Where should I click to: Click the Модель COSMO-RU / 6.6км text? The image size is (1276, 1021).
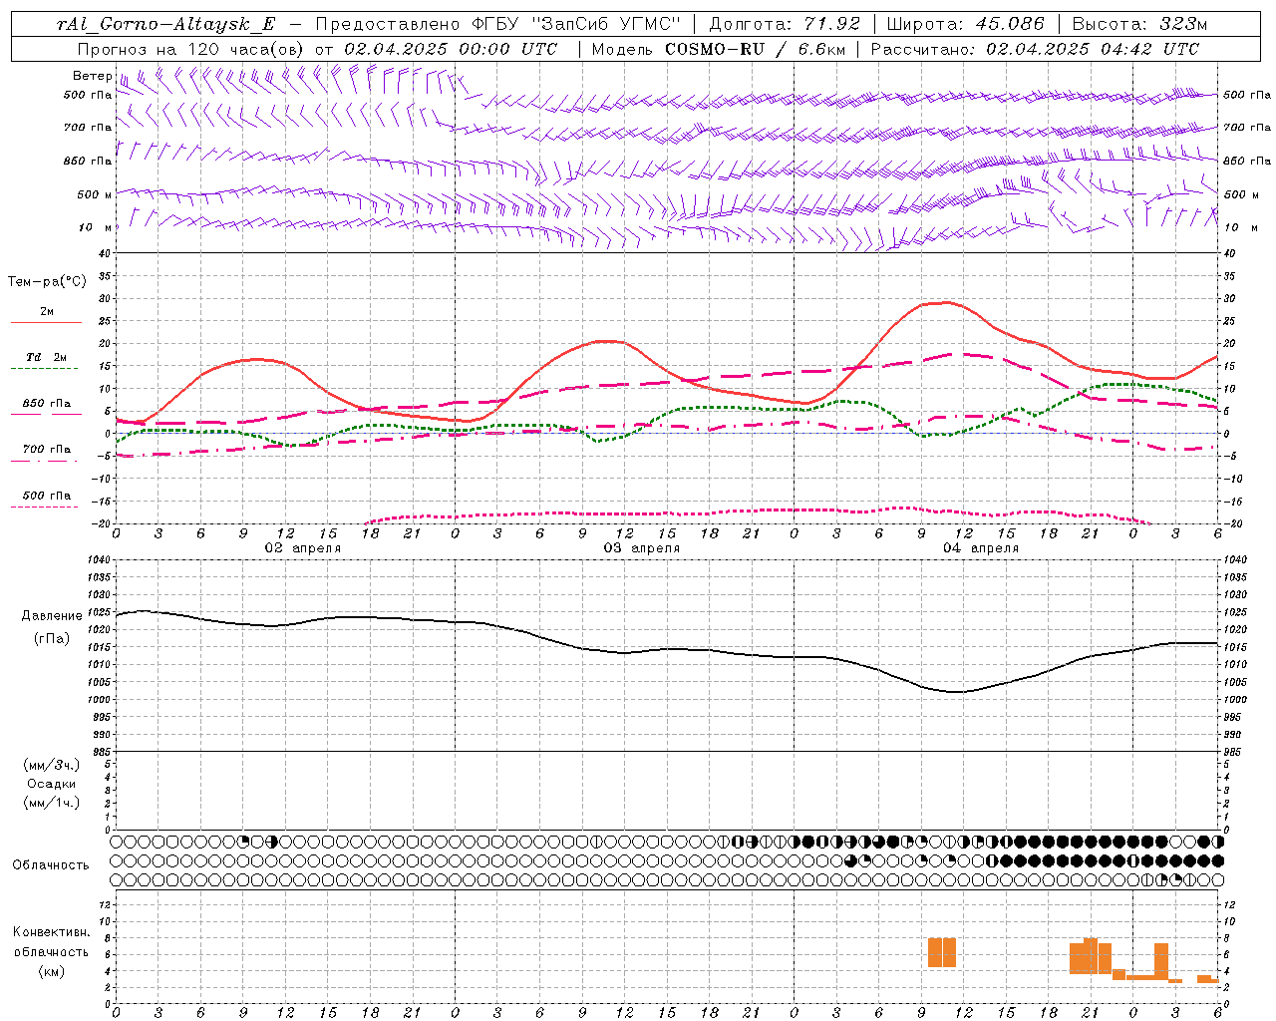(718, 49)
